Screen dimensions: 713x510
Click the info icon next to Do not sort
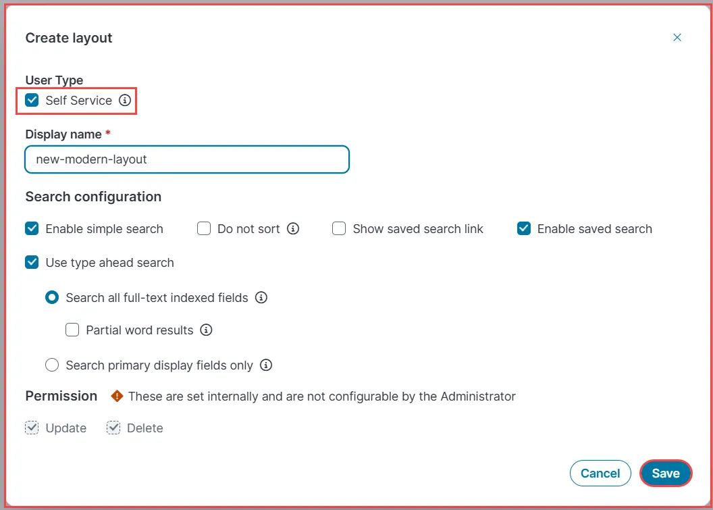point(293,228)
